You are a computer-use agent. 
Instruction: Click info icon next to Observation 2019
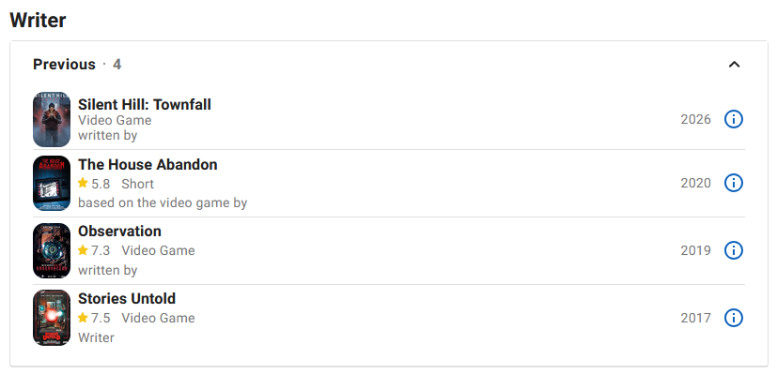[x=734, y=250]
